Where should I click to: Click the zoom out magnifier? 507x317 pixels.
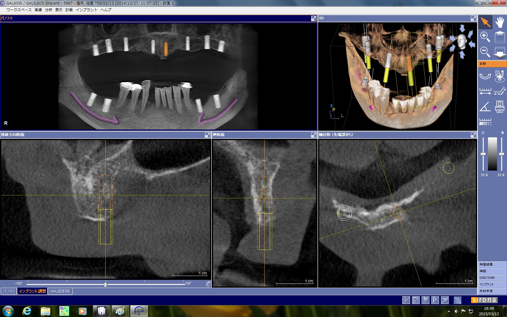point(485,52)
